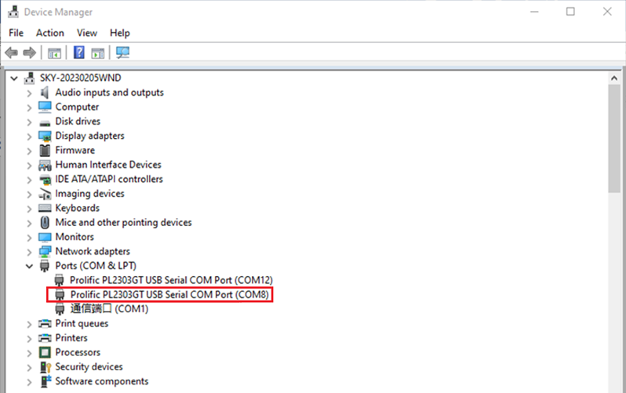Collapse the Ports (COM & LPT) category
This screenshot has height=393, width=626.
30,266
